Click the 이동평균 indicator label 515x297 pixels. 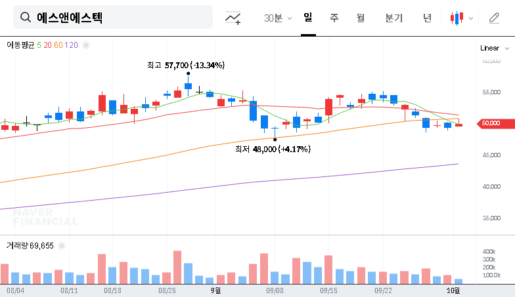(20, 45)
